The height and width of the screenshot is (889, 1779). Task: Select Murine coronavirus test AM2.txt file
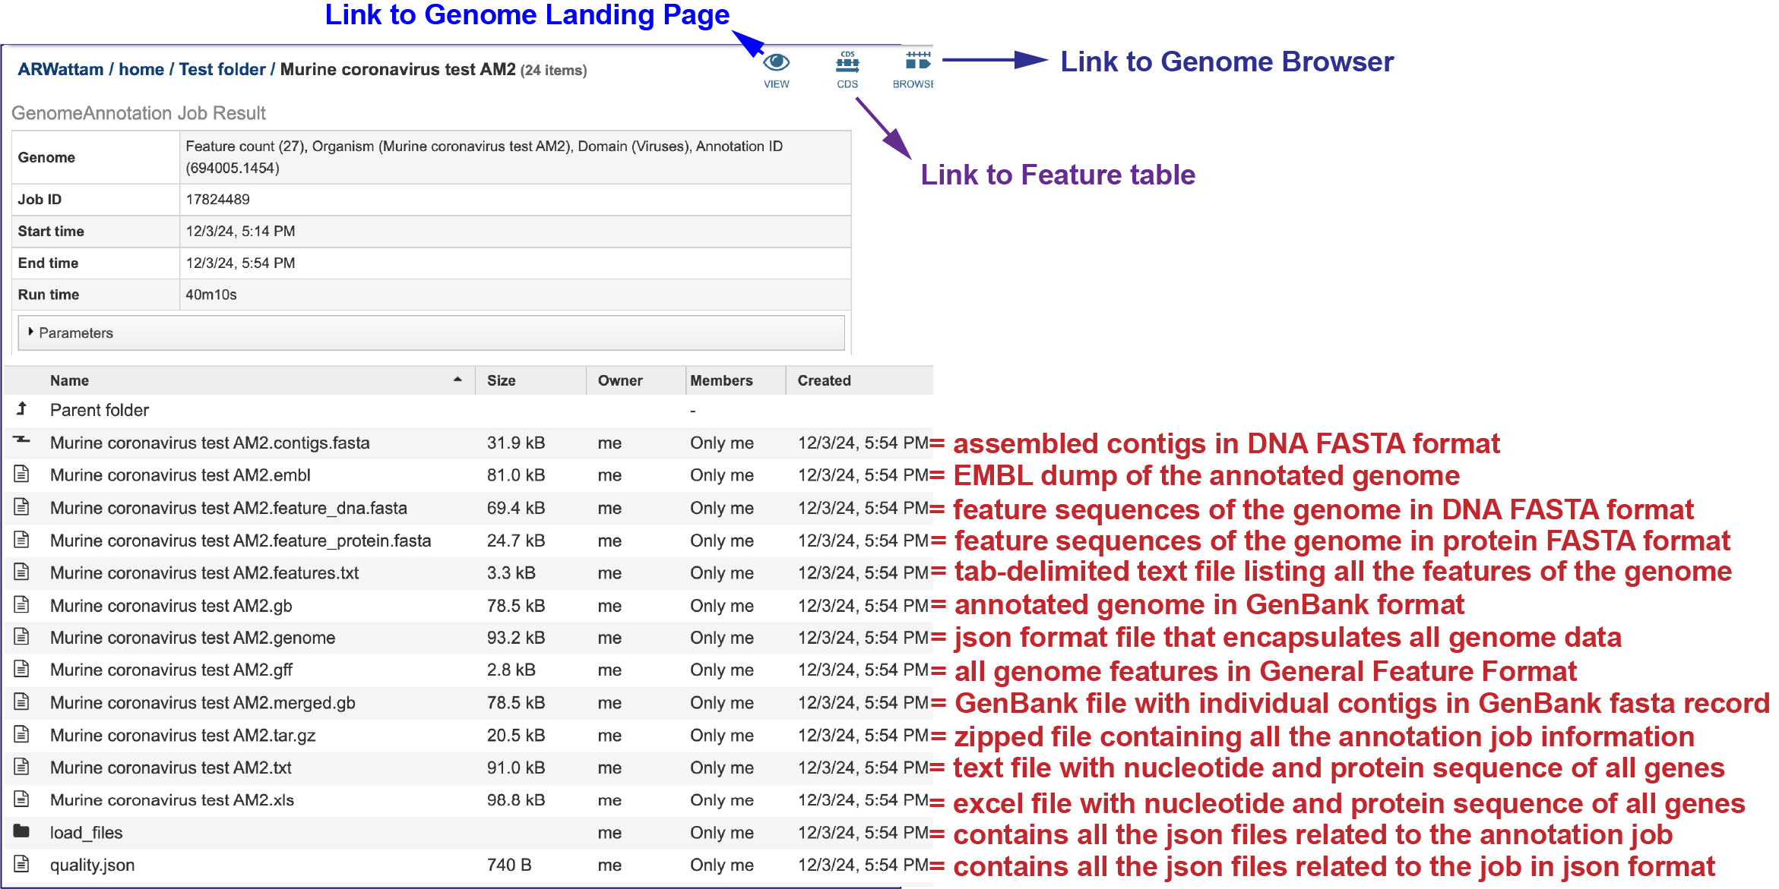click(171, 768)
